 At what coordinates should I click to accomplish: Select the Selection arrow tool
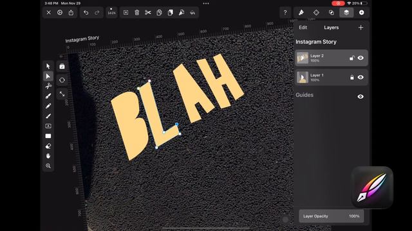tap(48, 66)
